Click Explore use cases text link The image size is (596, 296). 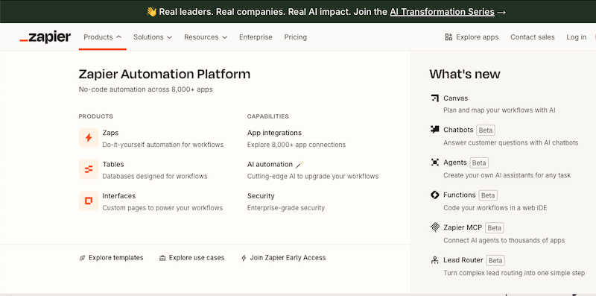pyautogui.click(x=197, y=257)
